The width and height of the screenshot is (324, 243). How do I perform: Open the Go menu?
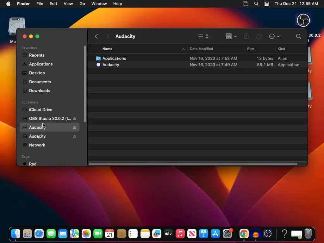point(82,4)
